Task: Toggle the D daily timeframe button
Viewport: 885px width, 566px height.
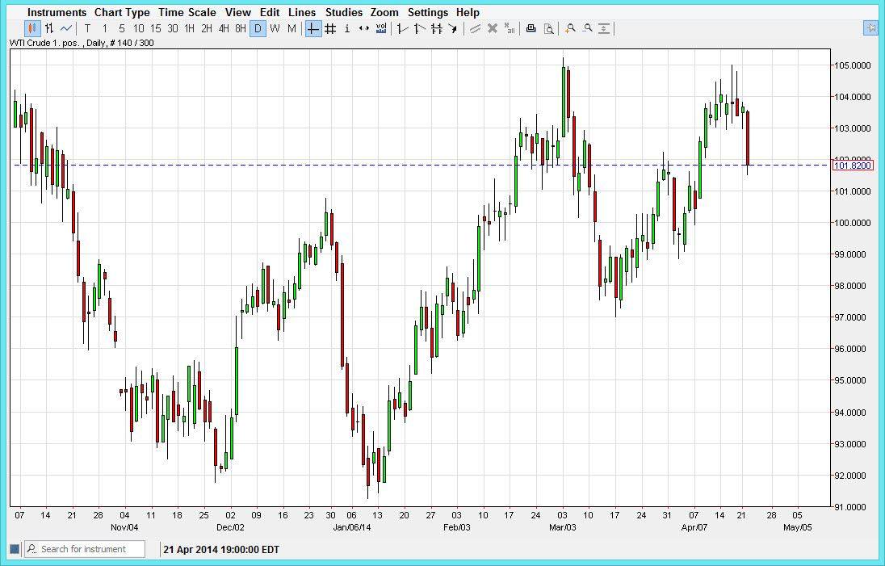Action: pyautogui.click(x=256, y=28)
